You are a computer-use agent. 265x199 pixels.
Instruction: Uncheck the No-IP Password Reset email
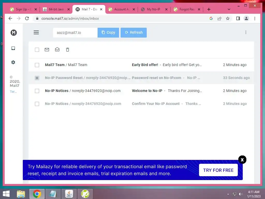[37, 78]
